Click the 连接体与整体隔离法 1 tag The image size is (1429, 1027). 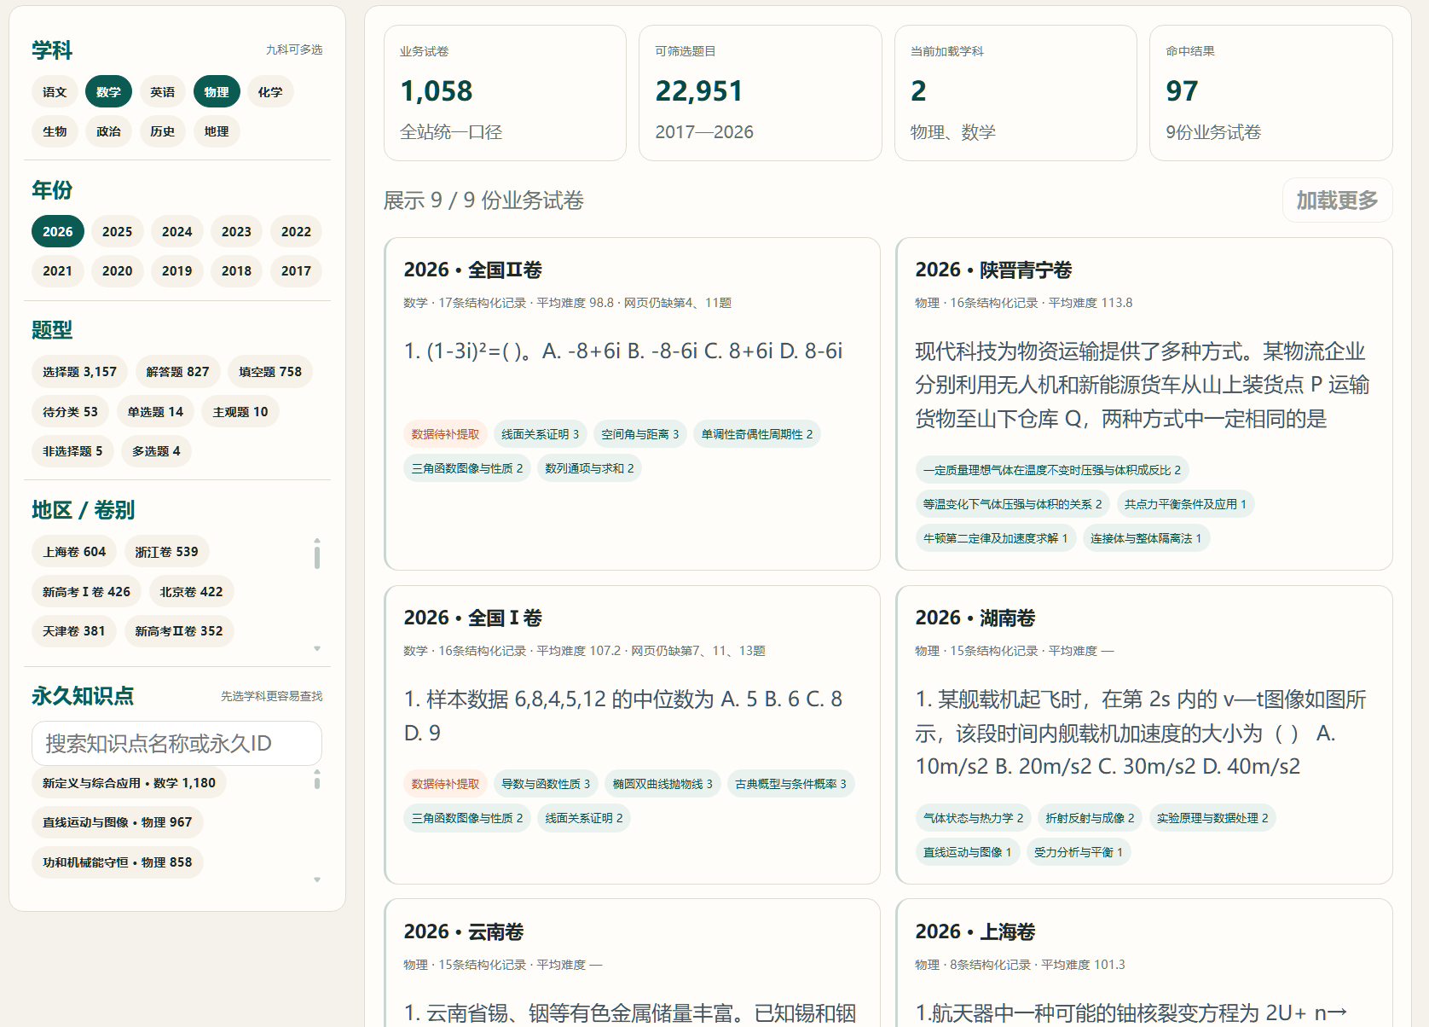click(x=1146, y=538)
